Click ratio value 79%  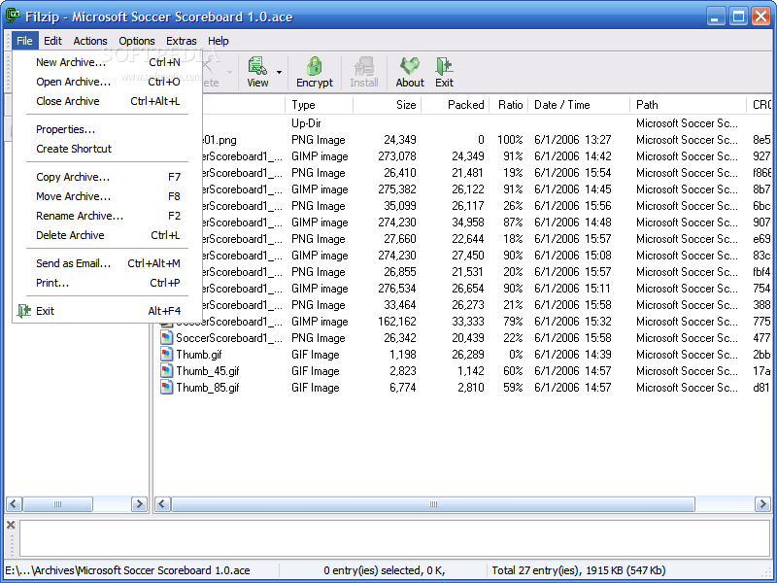coord(513,322)
